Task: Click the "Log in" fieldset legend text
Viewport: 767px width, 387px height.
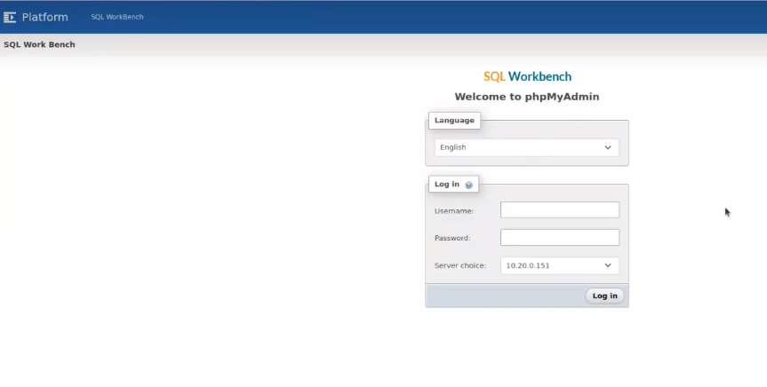Action: (x=447, y=185)
